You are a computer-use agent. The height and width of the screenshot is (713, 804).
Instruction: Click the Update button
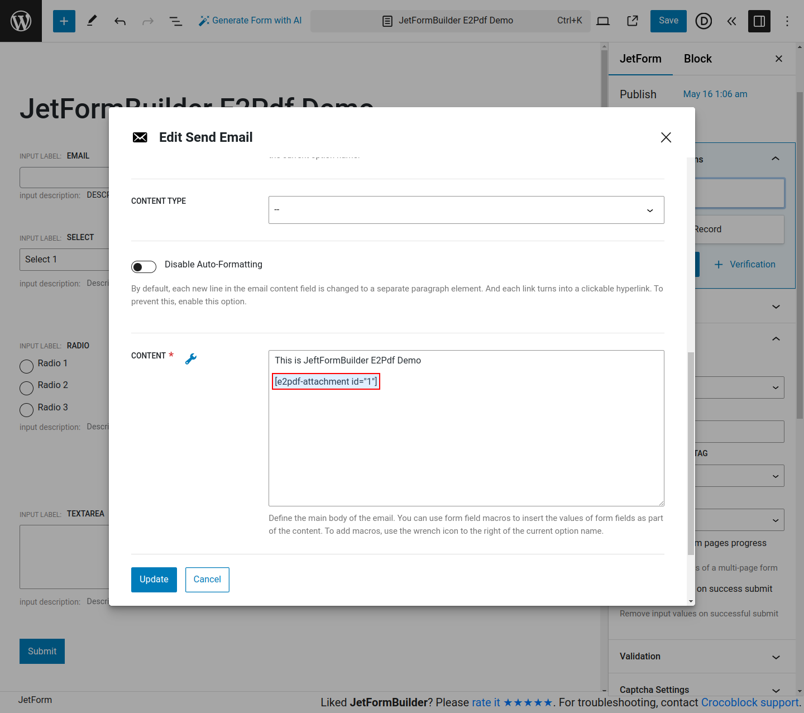[154, 580]
